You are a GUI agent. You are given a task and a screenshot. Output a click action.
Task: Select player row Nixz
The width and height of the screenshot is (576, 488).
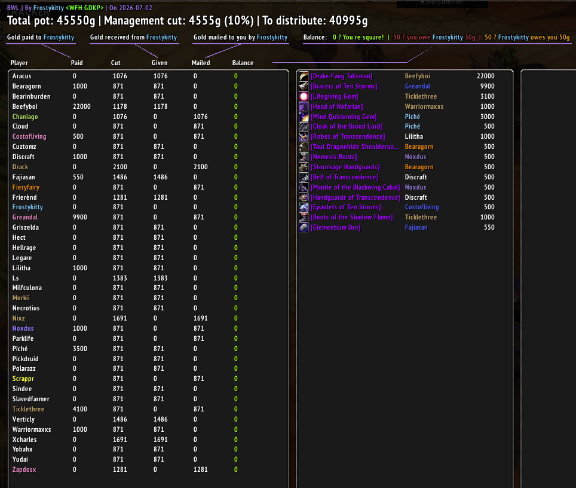tap(148, 319)
